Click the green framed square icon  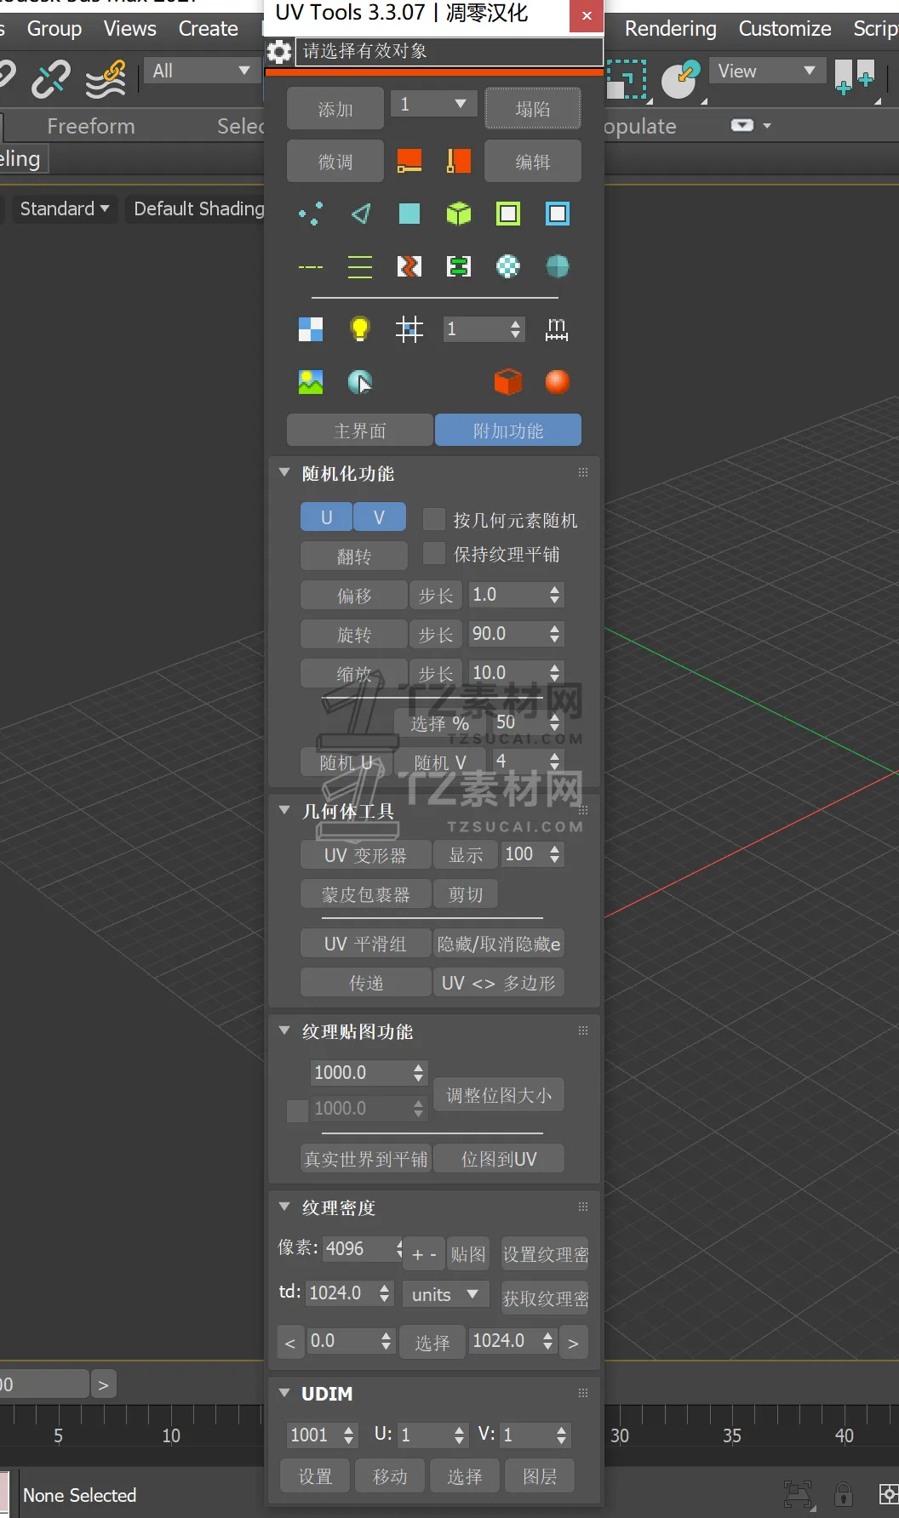(508, 214)
